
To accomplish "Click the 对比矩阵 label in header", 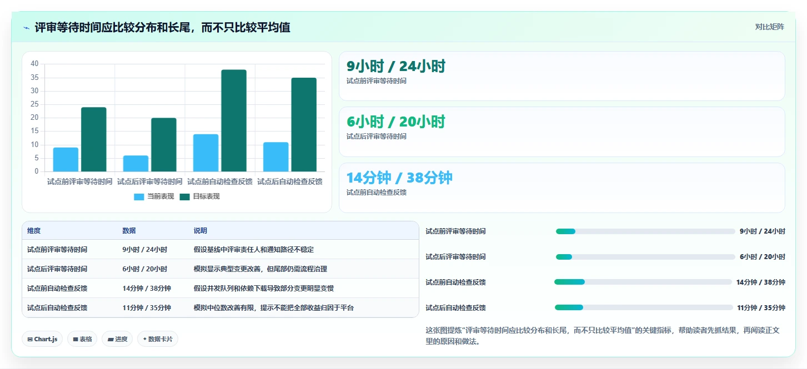I will click(769, 27).
